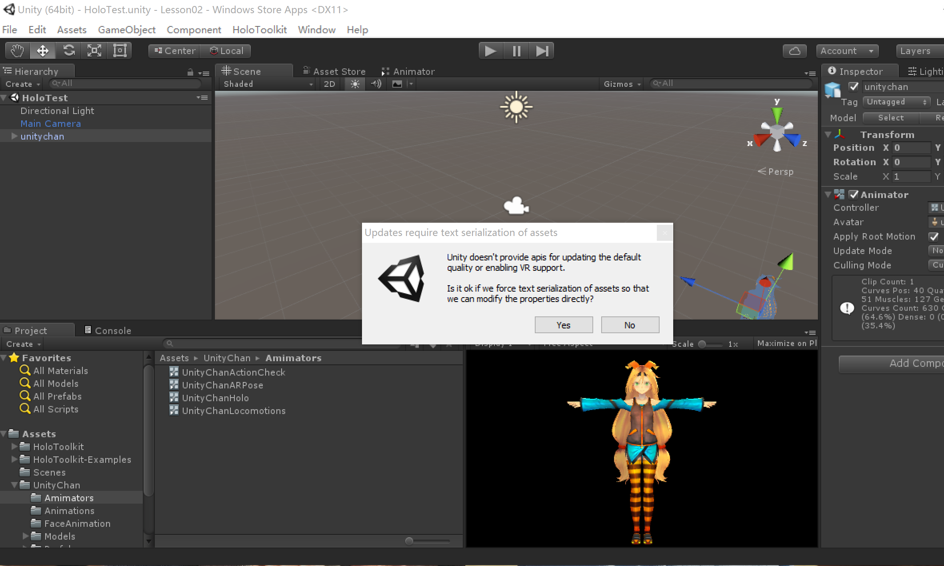Click the Step forward button
This screenshot has height=566, width=944.
click(542, 51)
